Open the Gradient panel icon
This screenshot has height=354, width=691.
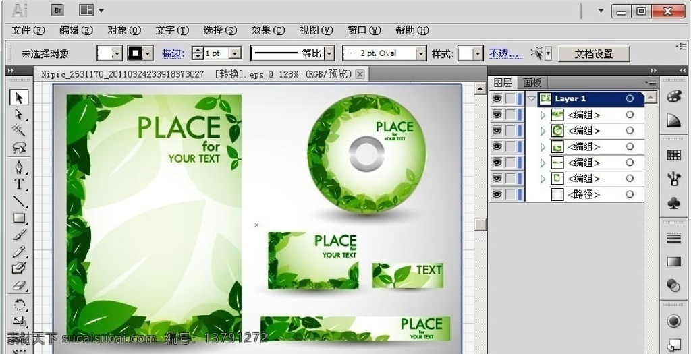(x=673, y=262)
